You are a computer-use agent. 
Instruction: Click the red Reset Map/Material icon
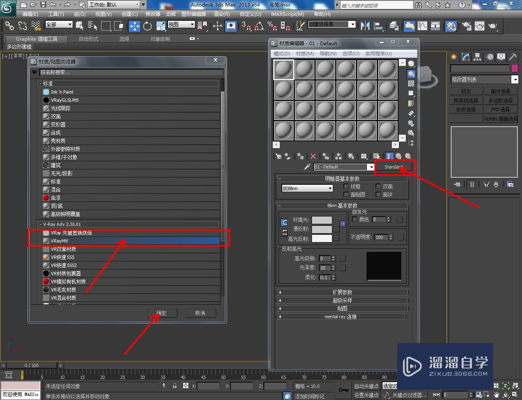click(x=313, y=156)
